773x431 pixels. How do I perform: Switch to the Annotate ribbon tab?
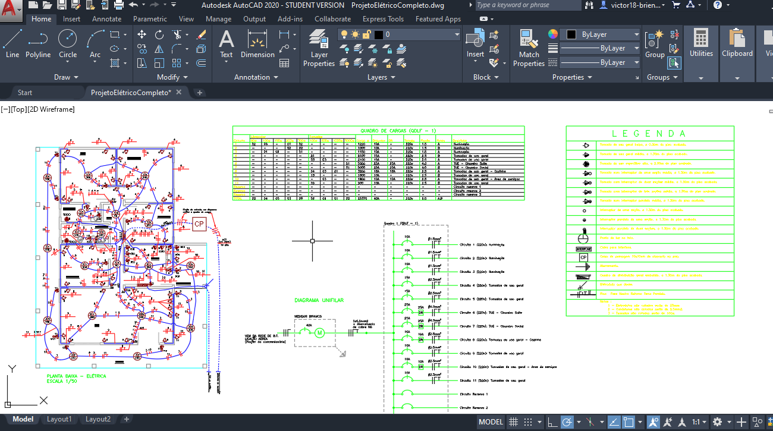106,18
